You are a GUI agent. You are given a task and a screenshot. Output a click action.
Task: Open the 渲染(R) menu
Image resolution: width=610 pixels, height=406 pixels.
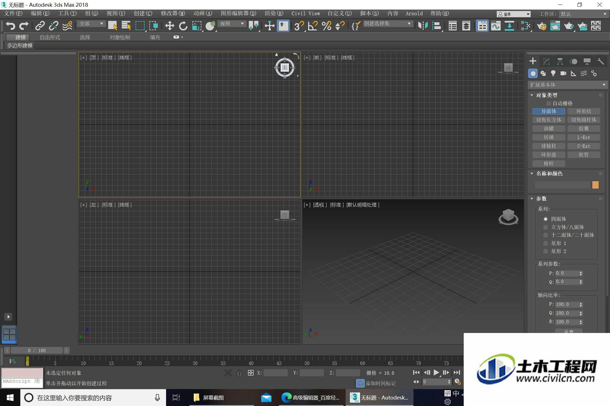tap(274, 13)
